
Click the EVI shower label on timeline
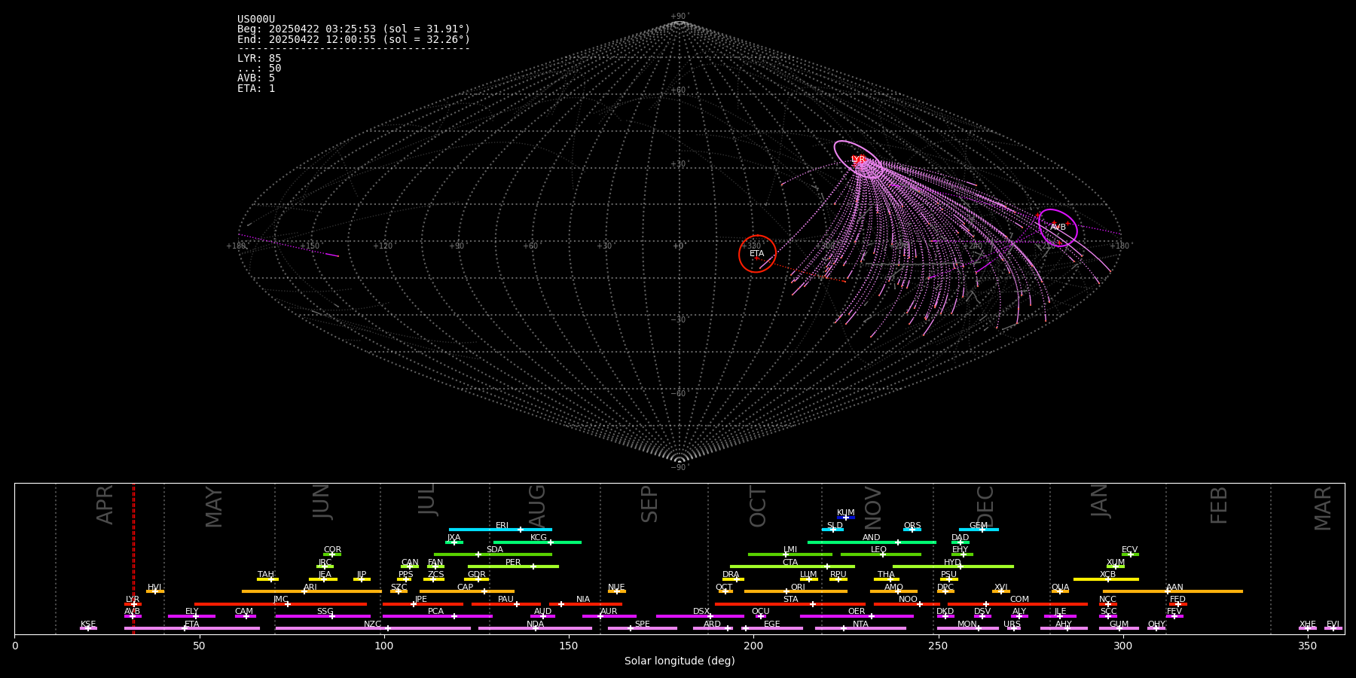click(x=1333, y=625)
